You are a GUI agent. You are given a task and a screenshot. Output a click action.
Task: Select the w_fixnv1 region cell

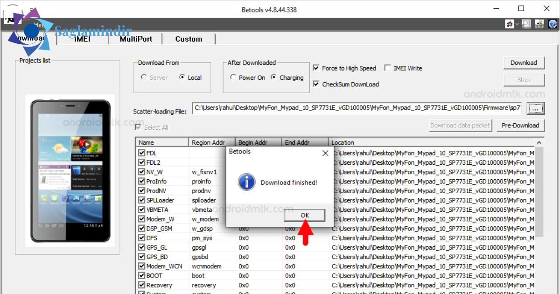click(x=204, y=172)
